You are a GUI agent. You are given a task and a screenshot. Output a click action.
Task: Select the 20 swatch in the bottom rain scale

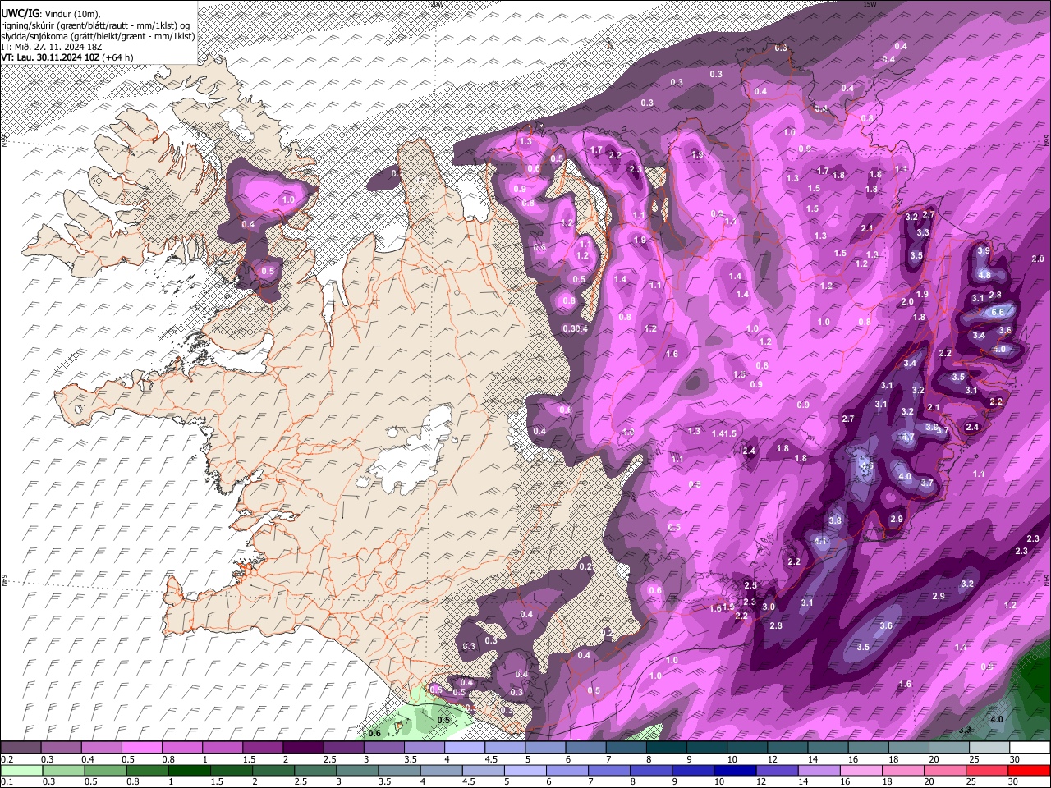(x=945, y=770)
